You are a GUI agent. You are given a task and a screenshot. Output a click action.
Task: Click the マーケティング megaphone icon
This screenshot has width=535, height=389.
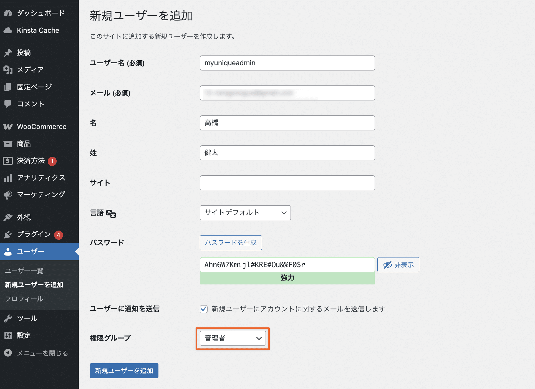[x=8, y=195]
